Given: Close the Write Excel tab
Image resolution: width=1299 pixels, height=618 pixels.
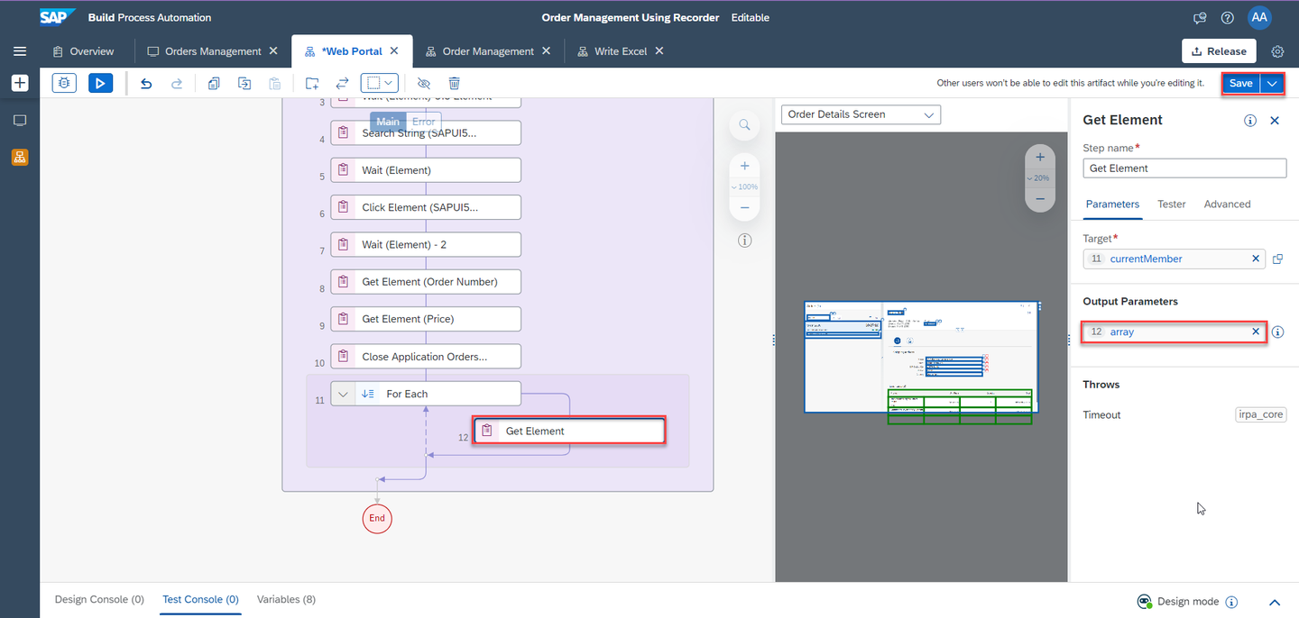Looking at the screenshot, I should point(659,51).
